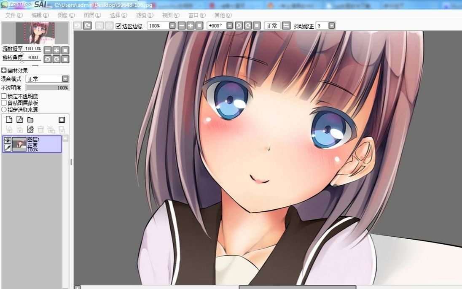Click the 正常 button in the top toolbar
462x289 pixels.
click(x=272, y=26)
